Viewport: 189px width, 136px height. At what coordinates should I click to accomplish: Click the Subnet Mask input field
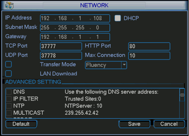click(75, 28)
